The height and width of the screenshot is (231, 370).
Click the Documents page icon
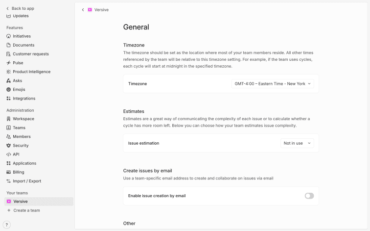coord(8,45)
